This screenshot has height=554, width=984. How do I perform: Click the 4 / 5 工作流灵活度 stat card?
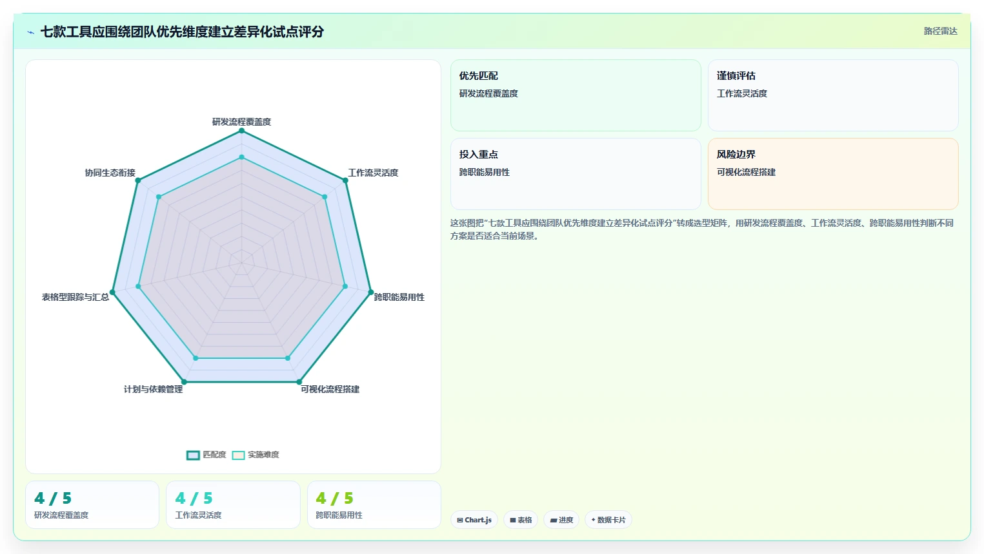click(233, 505)
